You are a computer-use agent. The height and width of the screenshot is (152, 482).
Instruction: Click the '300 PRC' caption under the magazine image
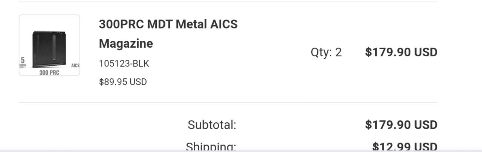point(49,72)
